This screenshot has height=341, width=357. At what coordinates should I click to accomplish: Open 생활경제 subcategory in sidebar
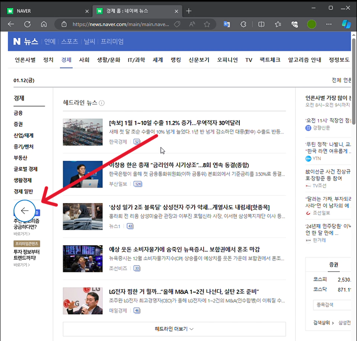pos(23,180)
